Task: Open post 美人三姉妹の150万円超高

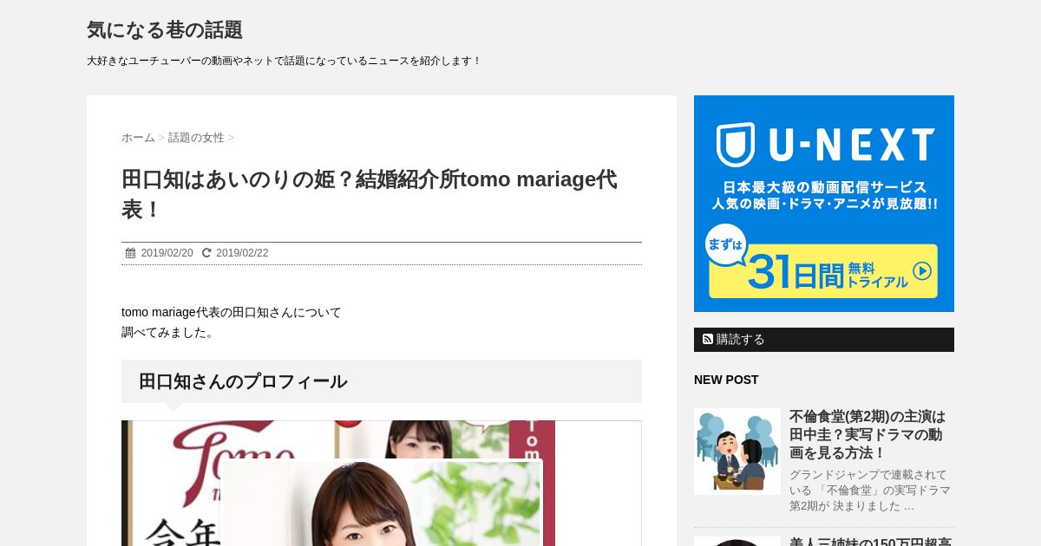Action: [870, 542]
